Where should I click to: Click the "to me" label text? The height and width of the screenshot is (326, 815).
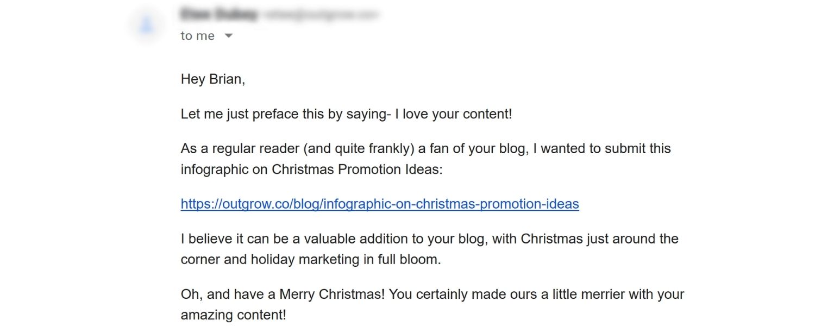click(x=197, y=35)
